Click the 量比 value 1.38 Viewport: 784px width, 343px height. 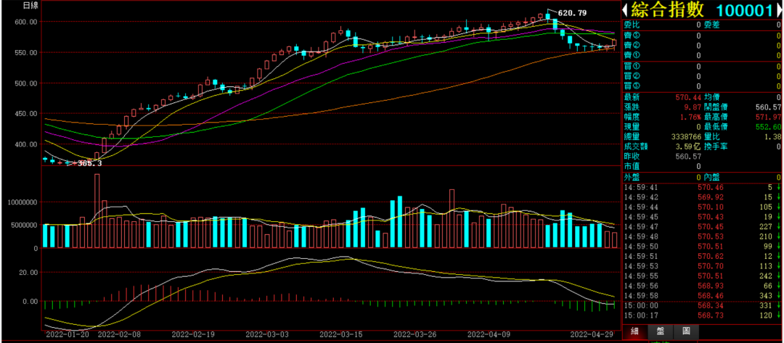pyautogui.click(x=774, y=136)
